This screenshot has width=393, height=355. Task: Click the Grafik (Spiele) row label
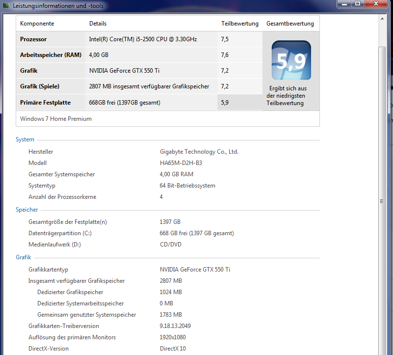40,86
